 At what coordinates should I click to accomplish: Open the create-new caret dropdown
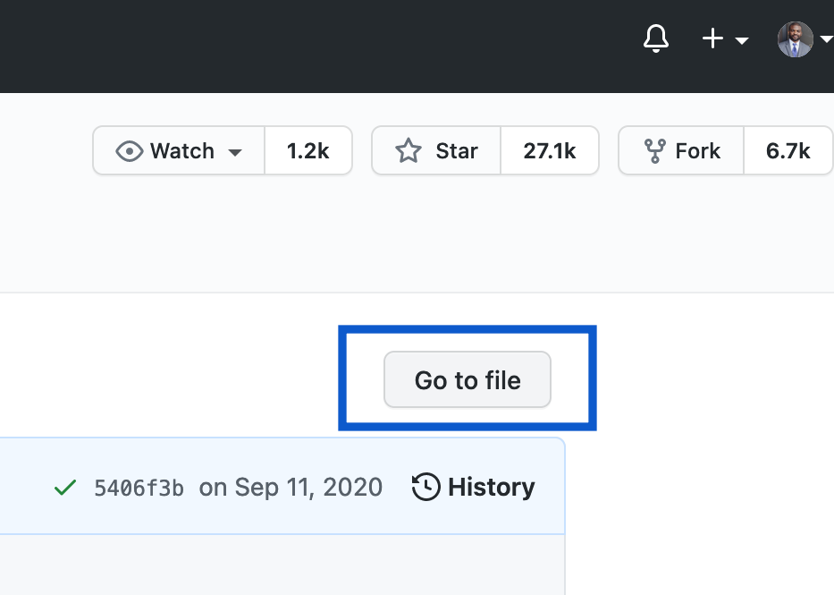click(741, 41)
